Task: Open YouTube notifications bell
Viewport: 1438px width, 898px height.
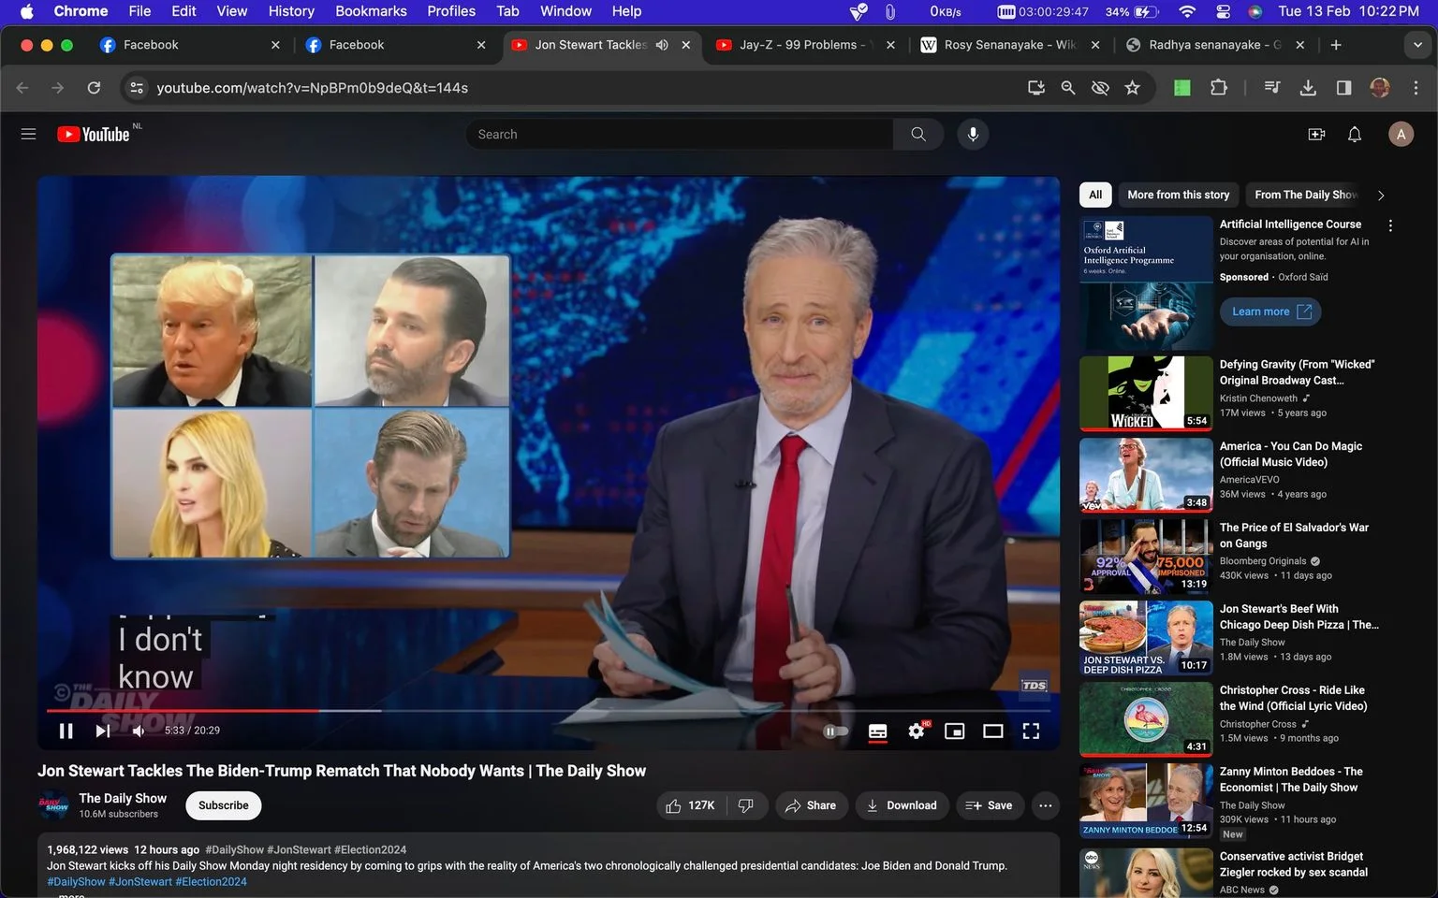Action: 1354,134
